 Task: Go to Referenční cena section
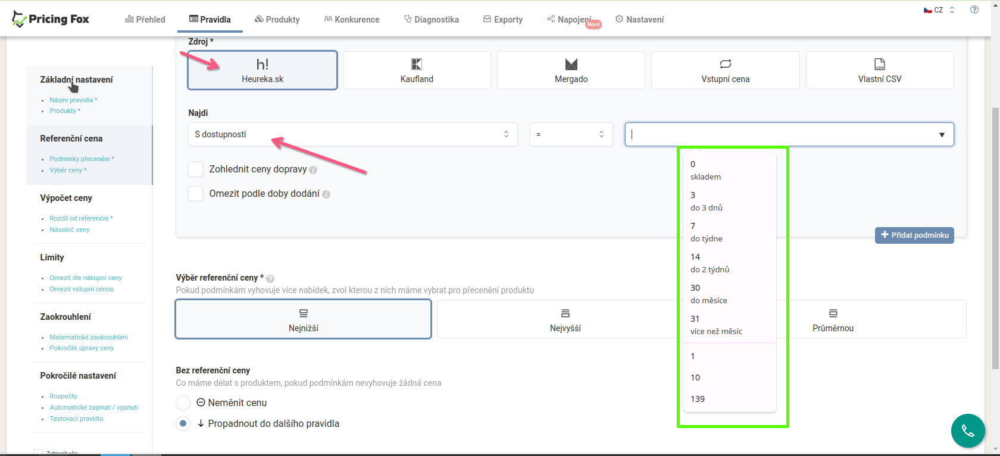tap(71, 139)
